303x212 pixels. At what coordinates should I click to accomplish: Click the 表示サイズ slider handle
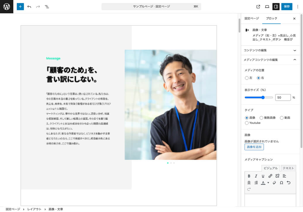[263, 98]
